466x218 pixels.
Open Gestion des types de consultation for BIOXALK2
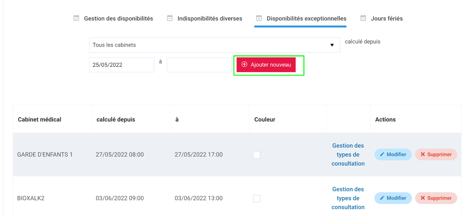coord(348,198)
